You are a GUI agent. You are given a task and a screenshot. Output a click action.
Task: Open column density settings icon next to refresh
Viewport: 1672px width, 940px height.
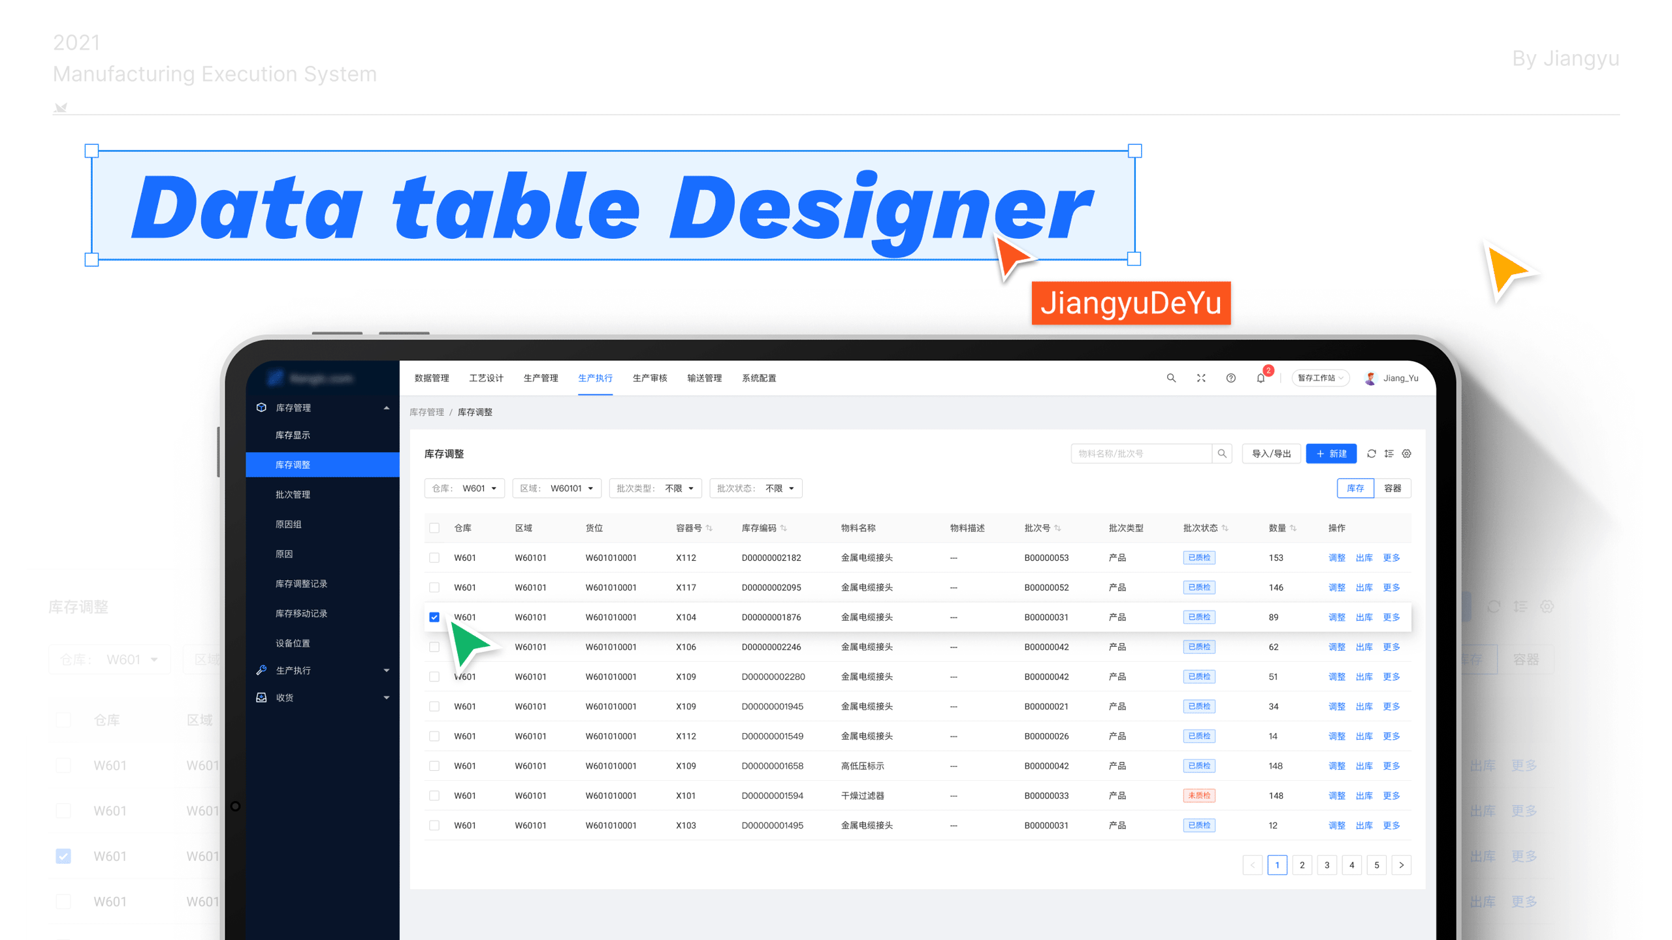pyautogui.click(x=1389, y=454)
